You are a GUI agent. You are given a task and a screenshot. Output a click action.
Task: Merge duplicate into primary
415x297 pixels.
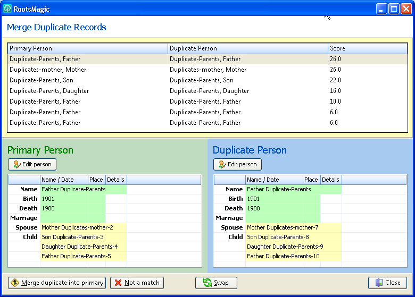point(57,283)
